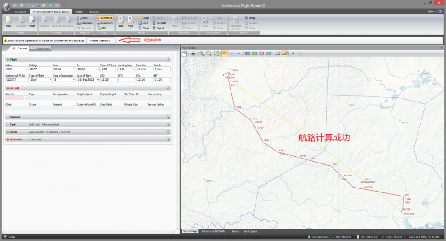
Task: Click the map measuring tool icon
Action: click(293, 53)
